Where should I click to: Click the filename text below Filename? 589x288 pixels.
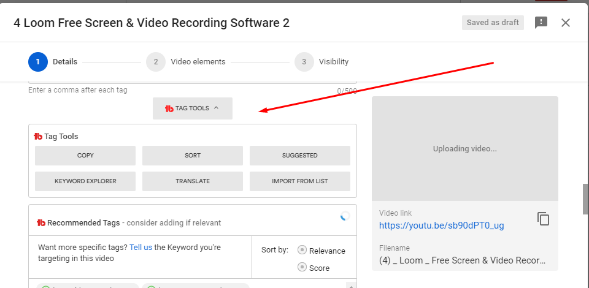tap(463, 260)
